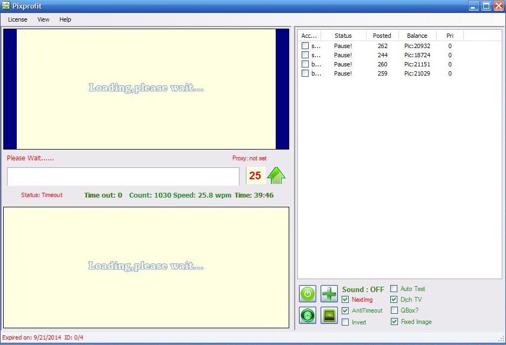This screenshot has width=506, height=345.
Task: Click the Status: Timeout text
Action: coord(42,195)
